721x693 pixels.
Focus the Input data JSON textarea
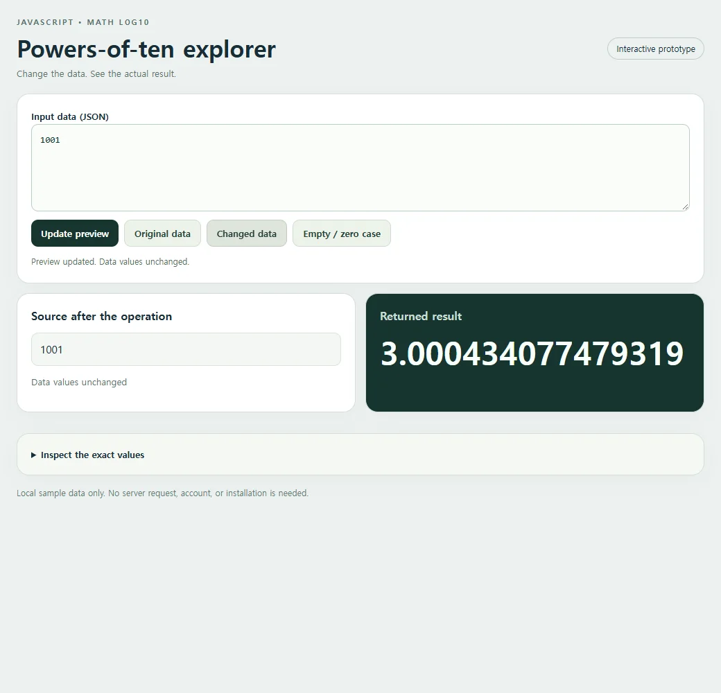point(360,168)
